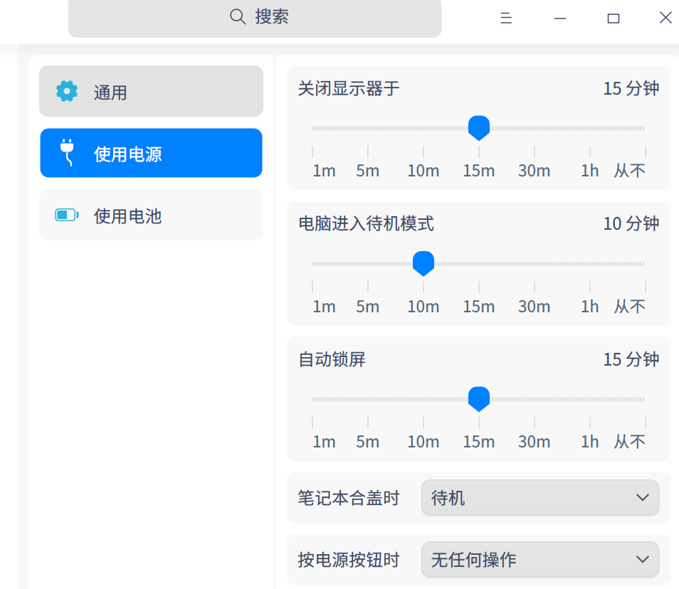Click the 15 分钟 value for 自动锁屏

point(631,360)
